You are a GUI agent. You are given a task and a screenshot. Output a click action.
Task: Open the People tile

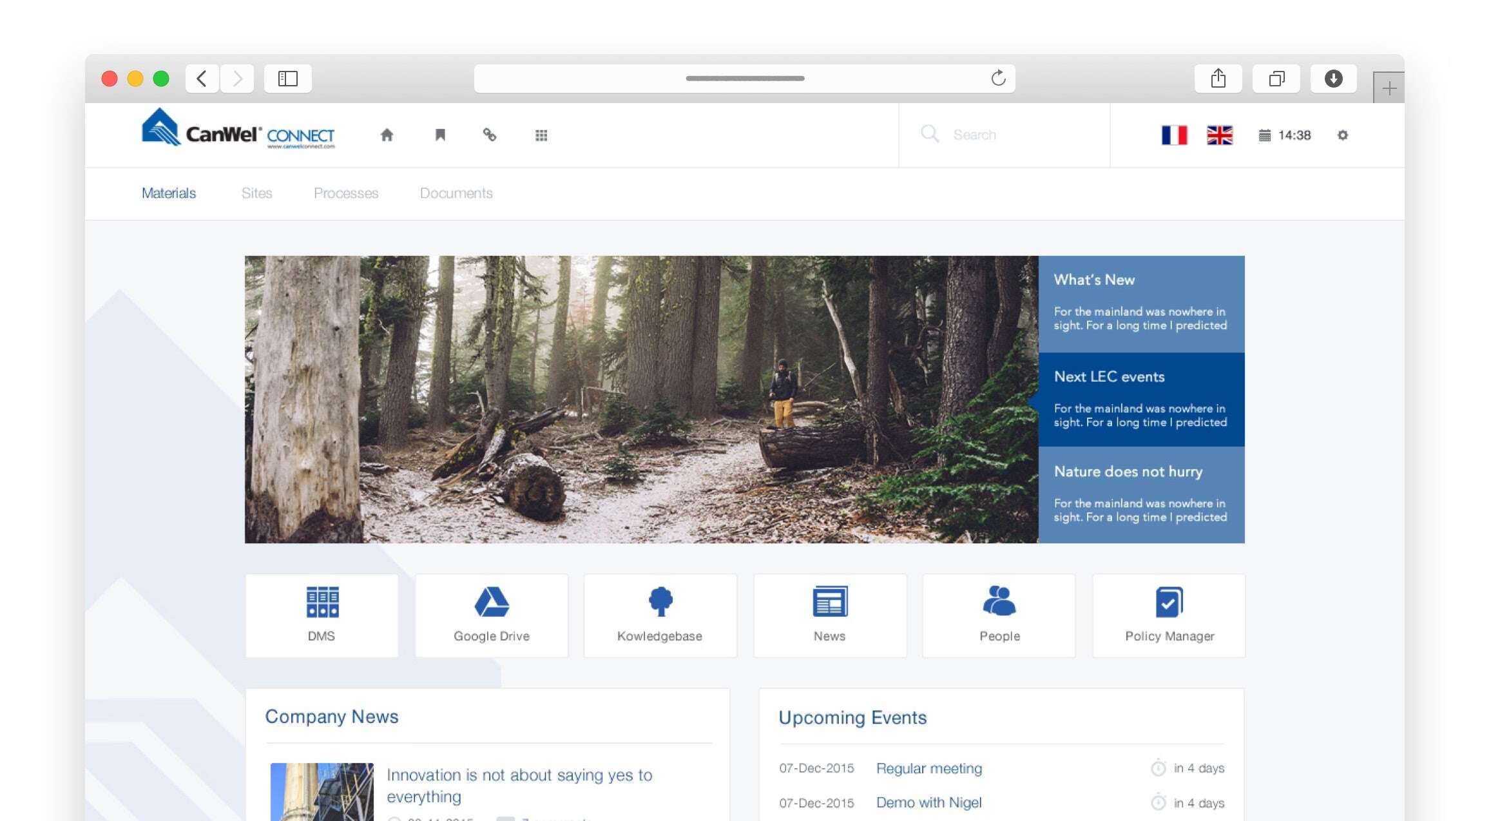pos(999,615)
